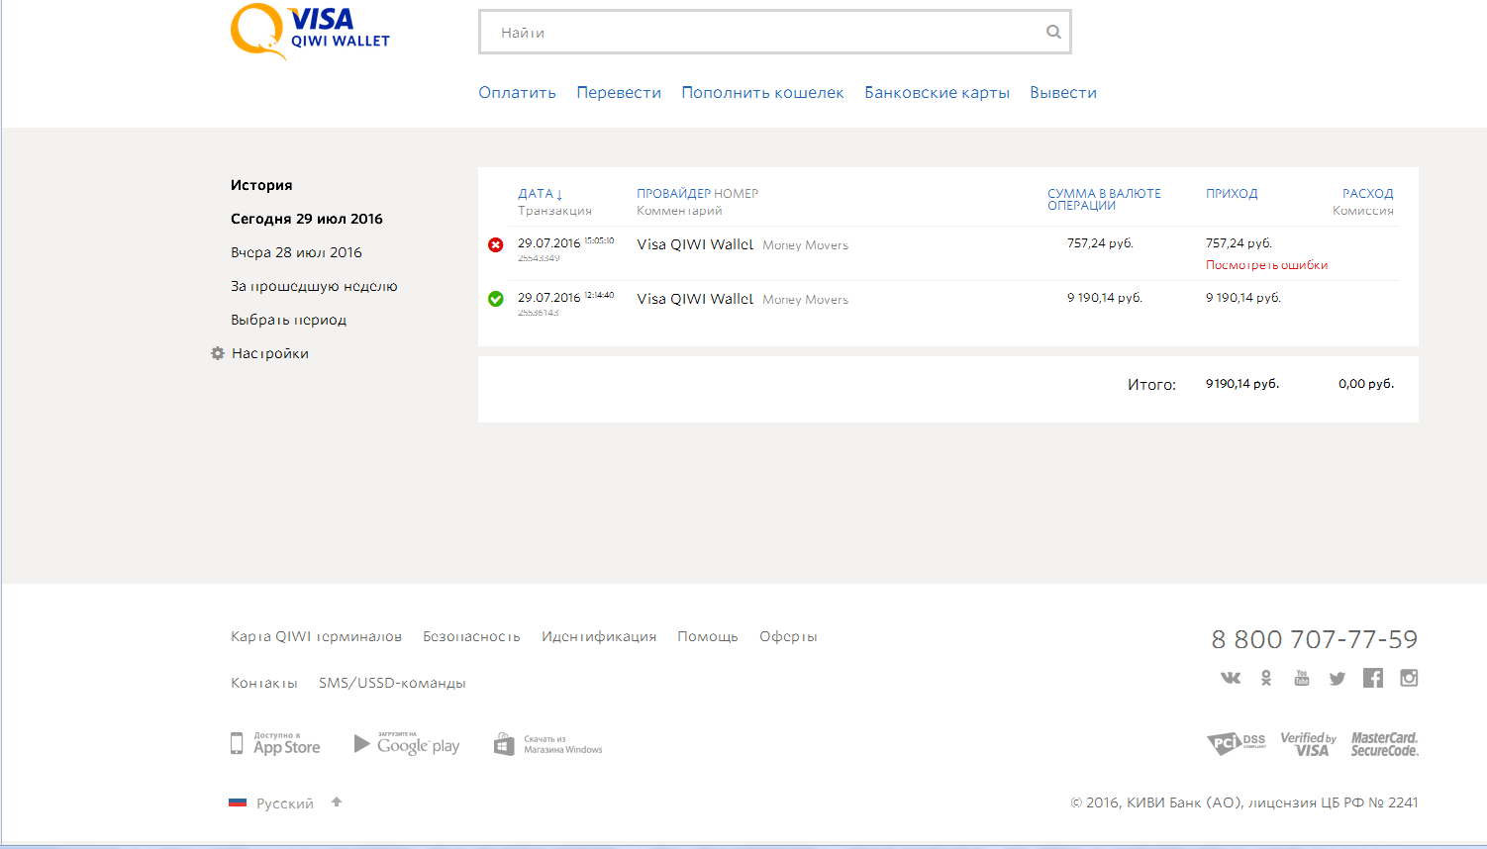Open Настройки in the history sidebar
The width and height of the screenshot is (1487, 849).
click(x=269, y=353)
